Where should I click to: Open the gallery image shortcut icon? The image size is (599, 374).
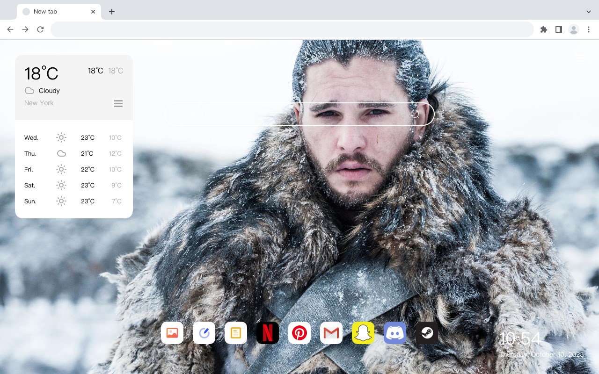coord(172,333)
